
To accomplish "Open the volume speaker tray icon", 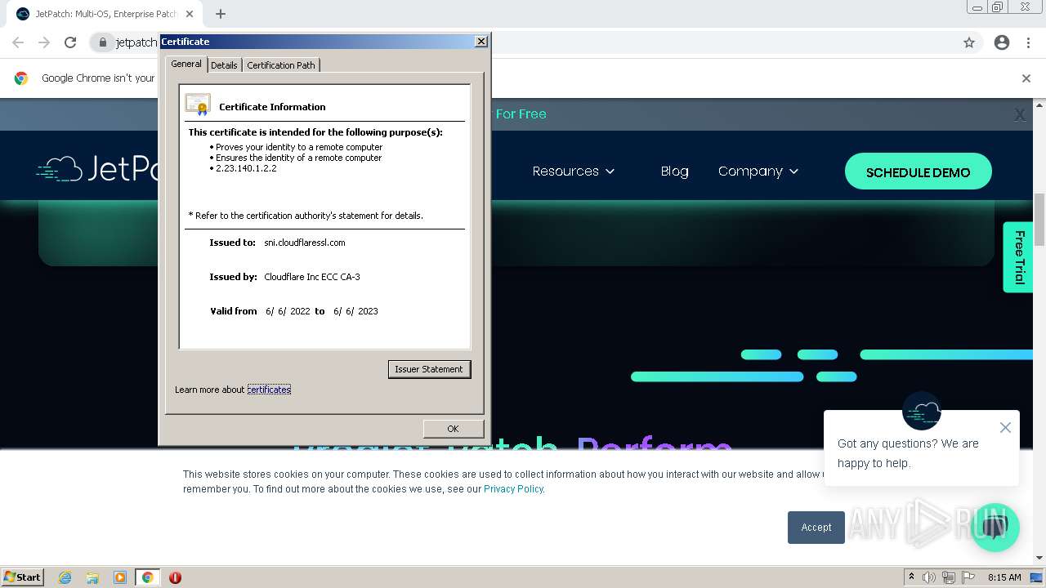I will pyautogui.click(x=929, y=577).
